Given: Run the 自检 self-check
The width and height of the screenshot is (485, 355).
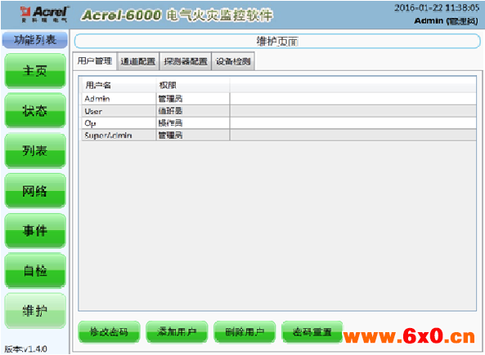Looking at the screenshot, I should [x=35, y=271].
